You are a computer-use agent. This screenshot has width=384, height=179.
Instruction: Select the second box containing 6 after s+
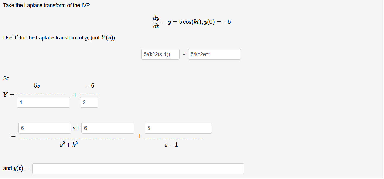tap(108, 128)
